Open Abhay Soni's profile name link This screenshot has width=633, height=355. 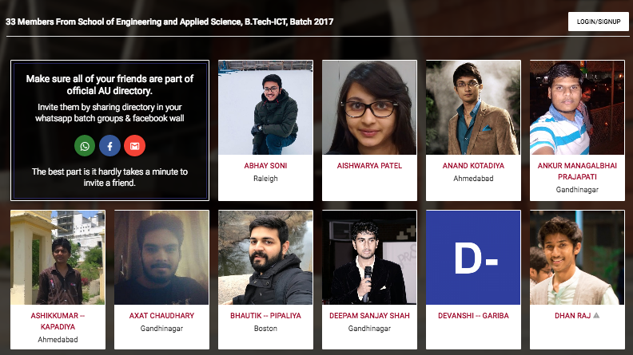pyautogui.click(x=265, y=166)
